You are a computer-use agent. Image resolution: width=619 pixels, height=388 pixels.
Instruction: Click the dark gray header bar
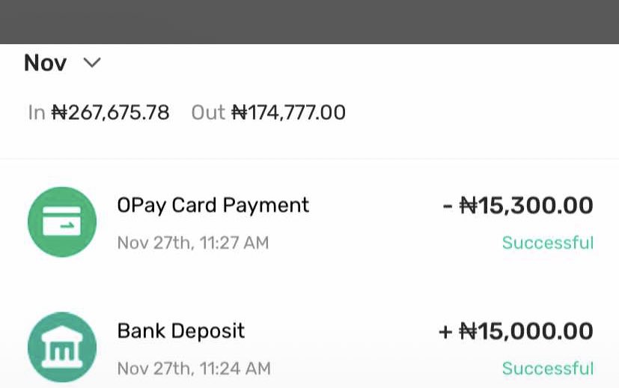(x=309, y=22)
